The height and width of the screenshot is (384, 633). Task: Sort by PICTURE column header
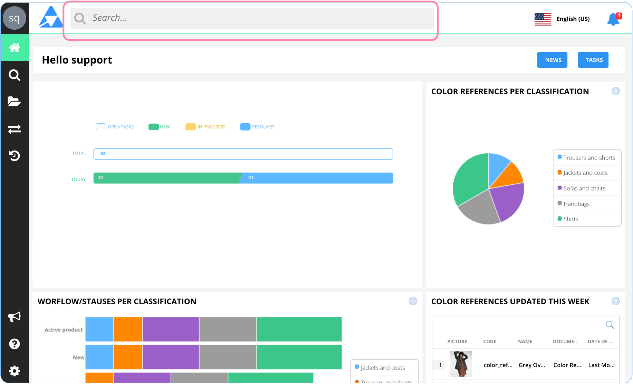tap(457, 342)
